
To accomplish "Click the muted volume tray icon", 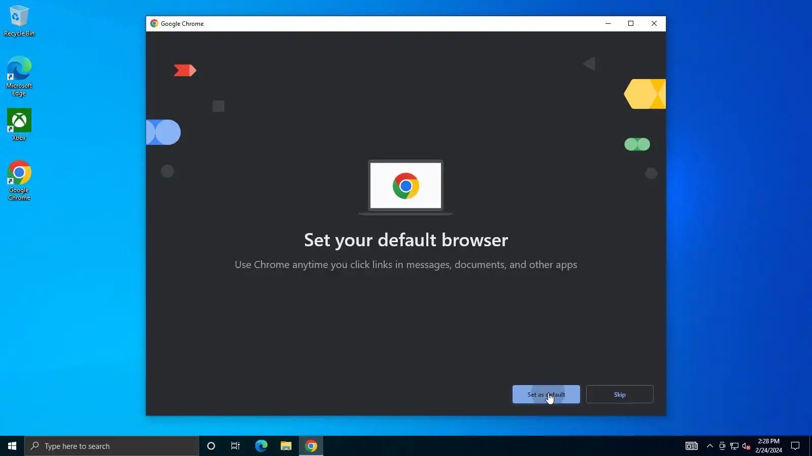I will (746, 446).
